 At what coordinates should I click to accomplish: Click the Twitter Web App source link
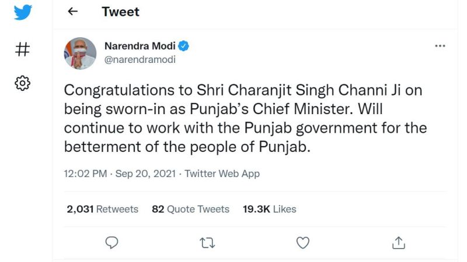(x=222, y=174)
